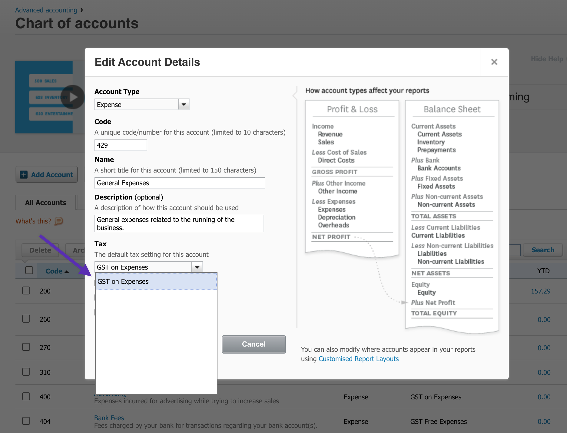Switch to the All Accounts tab
567x433 pixels.
pos(45,202)
